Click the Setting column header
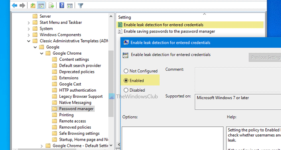This screenshot has width=281, height=150. (124, 17)
